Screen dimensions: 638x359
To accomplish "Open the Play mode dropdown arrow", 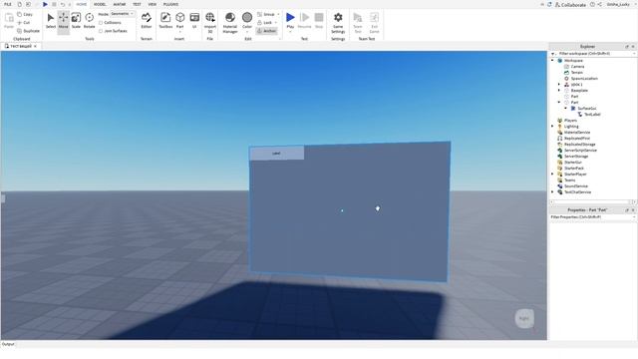I will click(290, 32).
